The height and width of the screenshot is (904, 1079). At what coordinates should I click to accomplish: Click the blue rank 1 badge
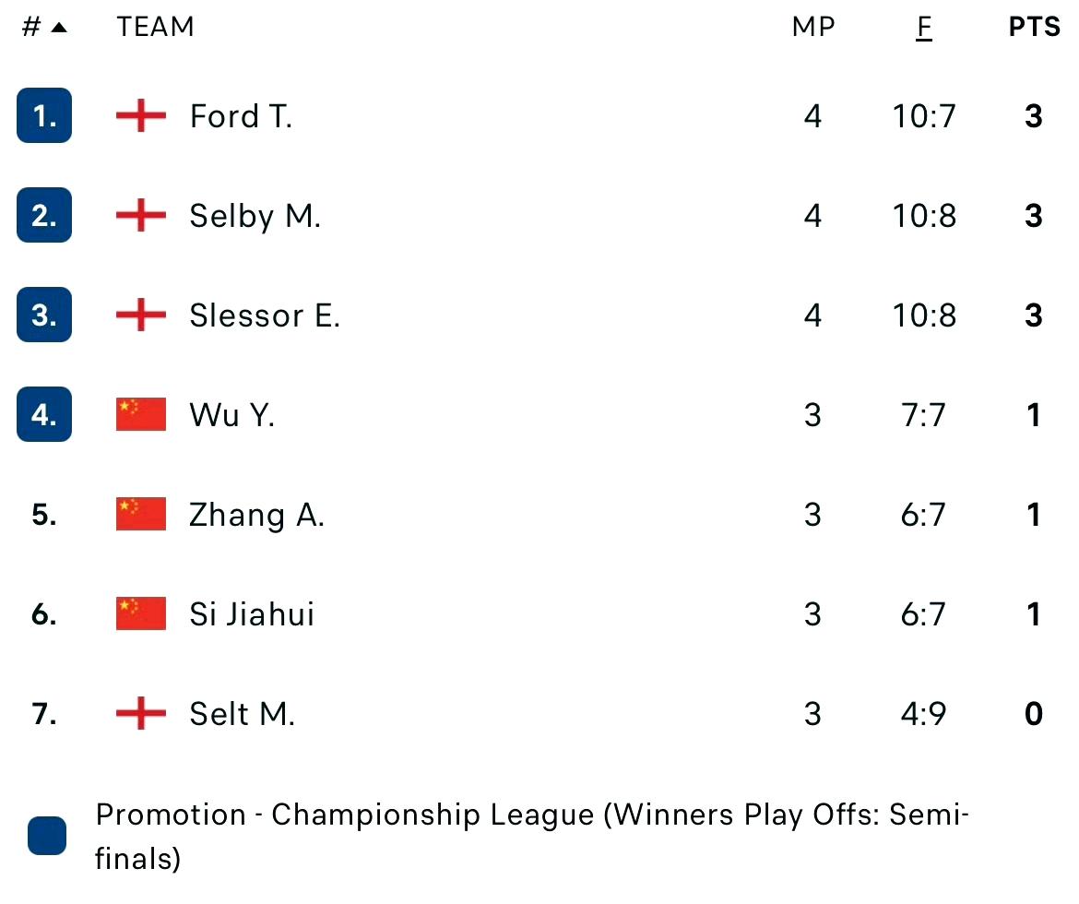(44, 116)
